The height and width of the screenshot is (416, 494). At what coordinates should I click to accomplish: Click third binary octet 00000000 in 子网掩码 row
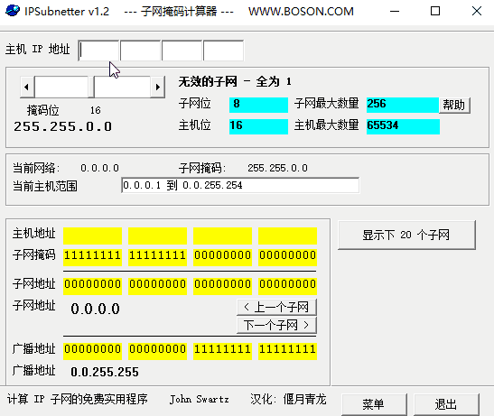click(222, 257)
